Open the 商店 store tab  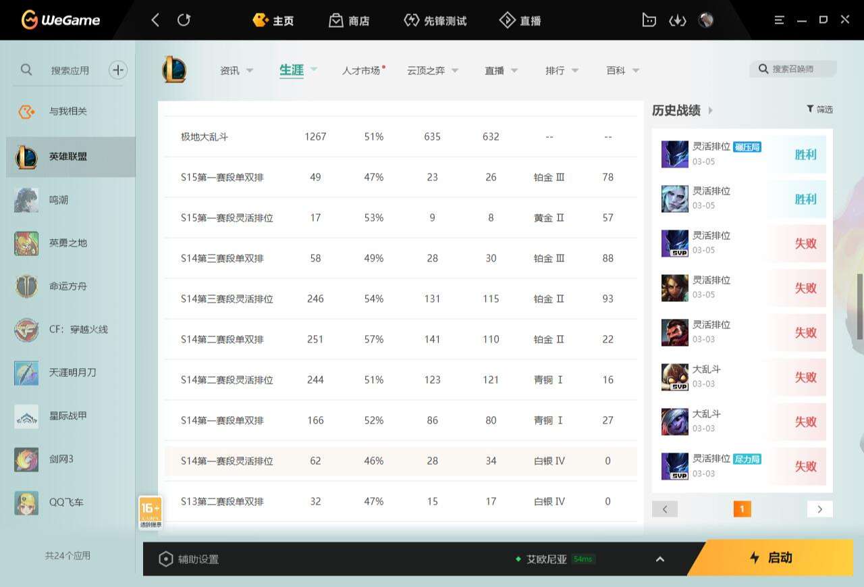(349, 20)
